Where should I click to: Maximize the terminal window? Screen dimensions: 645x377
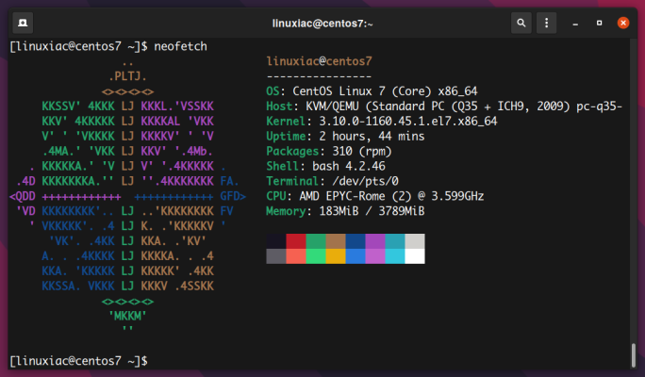599,23
